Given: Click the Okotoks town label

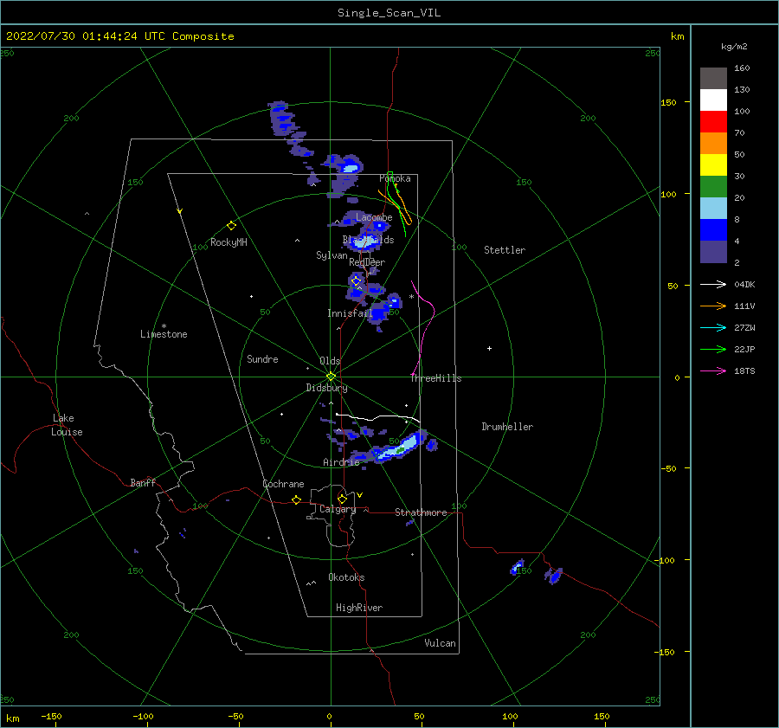Looking at the screenshot, I should pyautogui.click(x=346, y=577).
